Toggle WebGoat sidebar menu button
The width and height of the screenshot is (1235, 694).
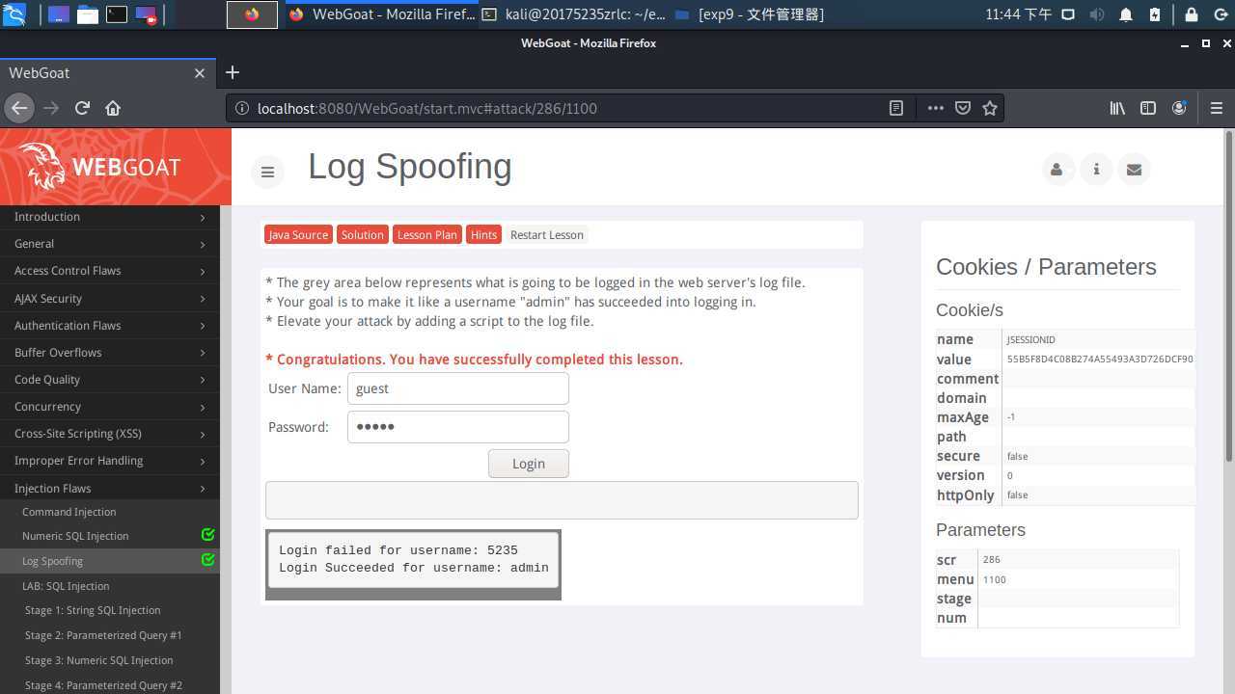[x=267, y=172]
